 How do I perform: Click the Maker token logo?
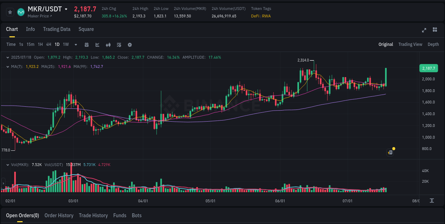21,12
